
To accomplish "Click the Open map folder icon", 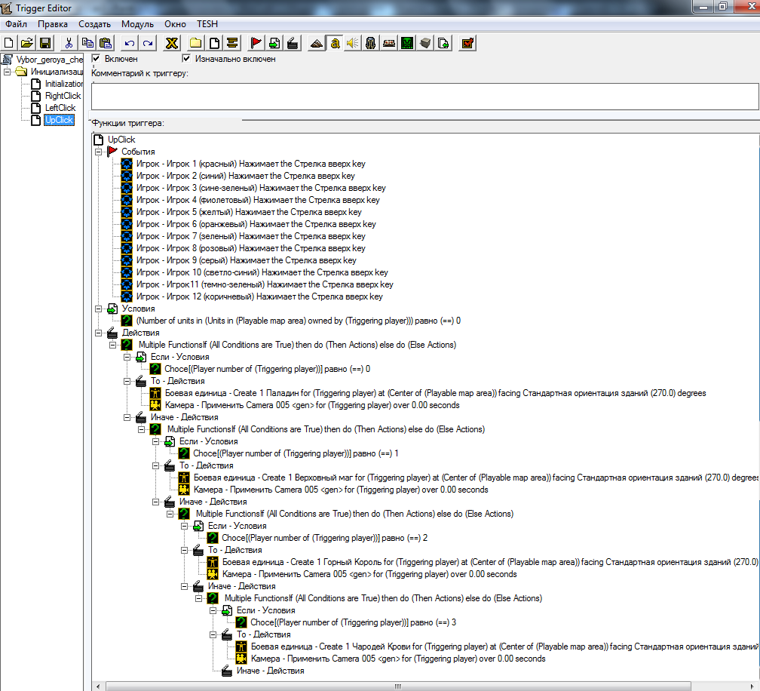I will (x=27, y=43).
